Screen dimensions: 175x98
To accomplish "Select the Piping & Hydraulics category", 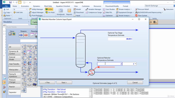I will [x=14, y=75].
